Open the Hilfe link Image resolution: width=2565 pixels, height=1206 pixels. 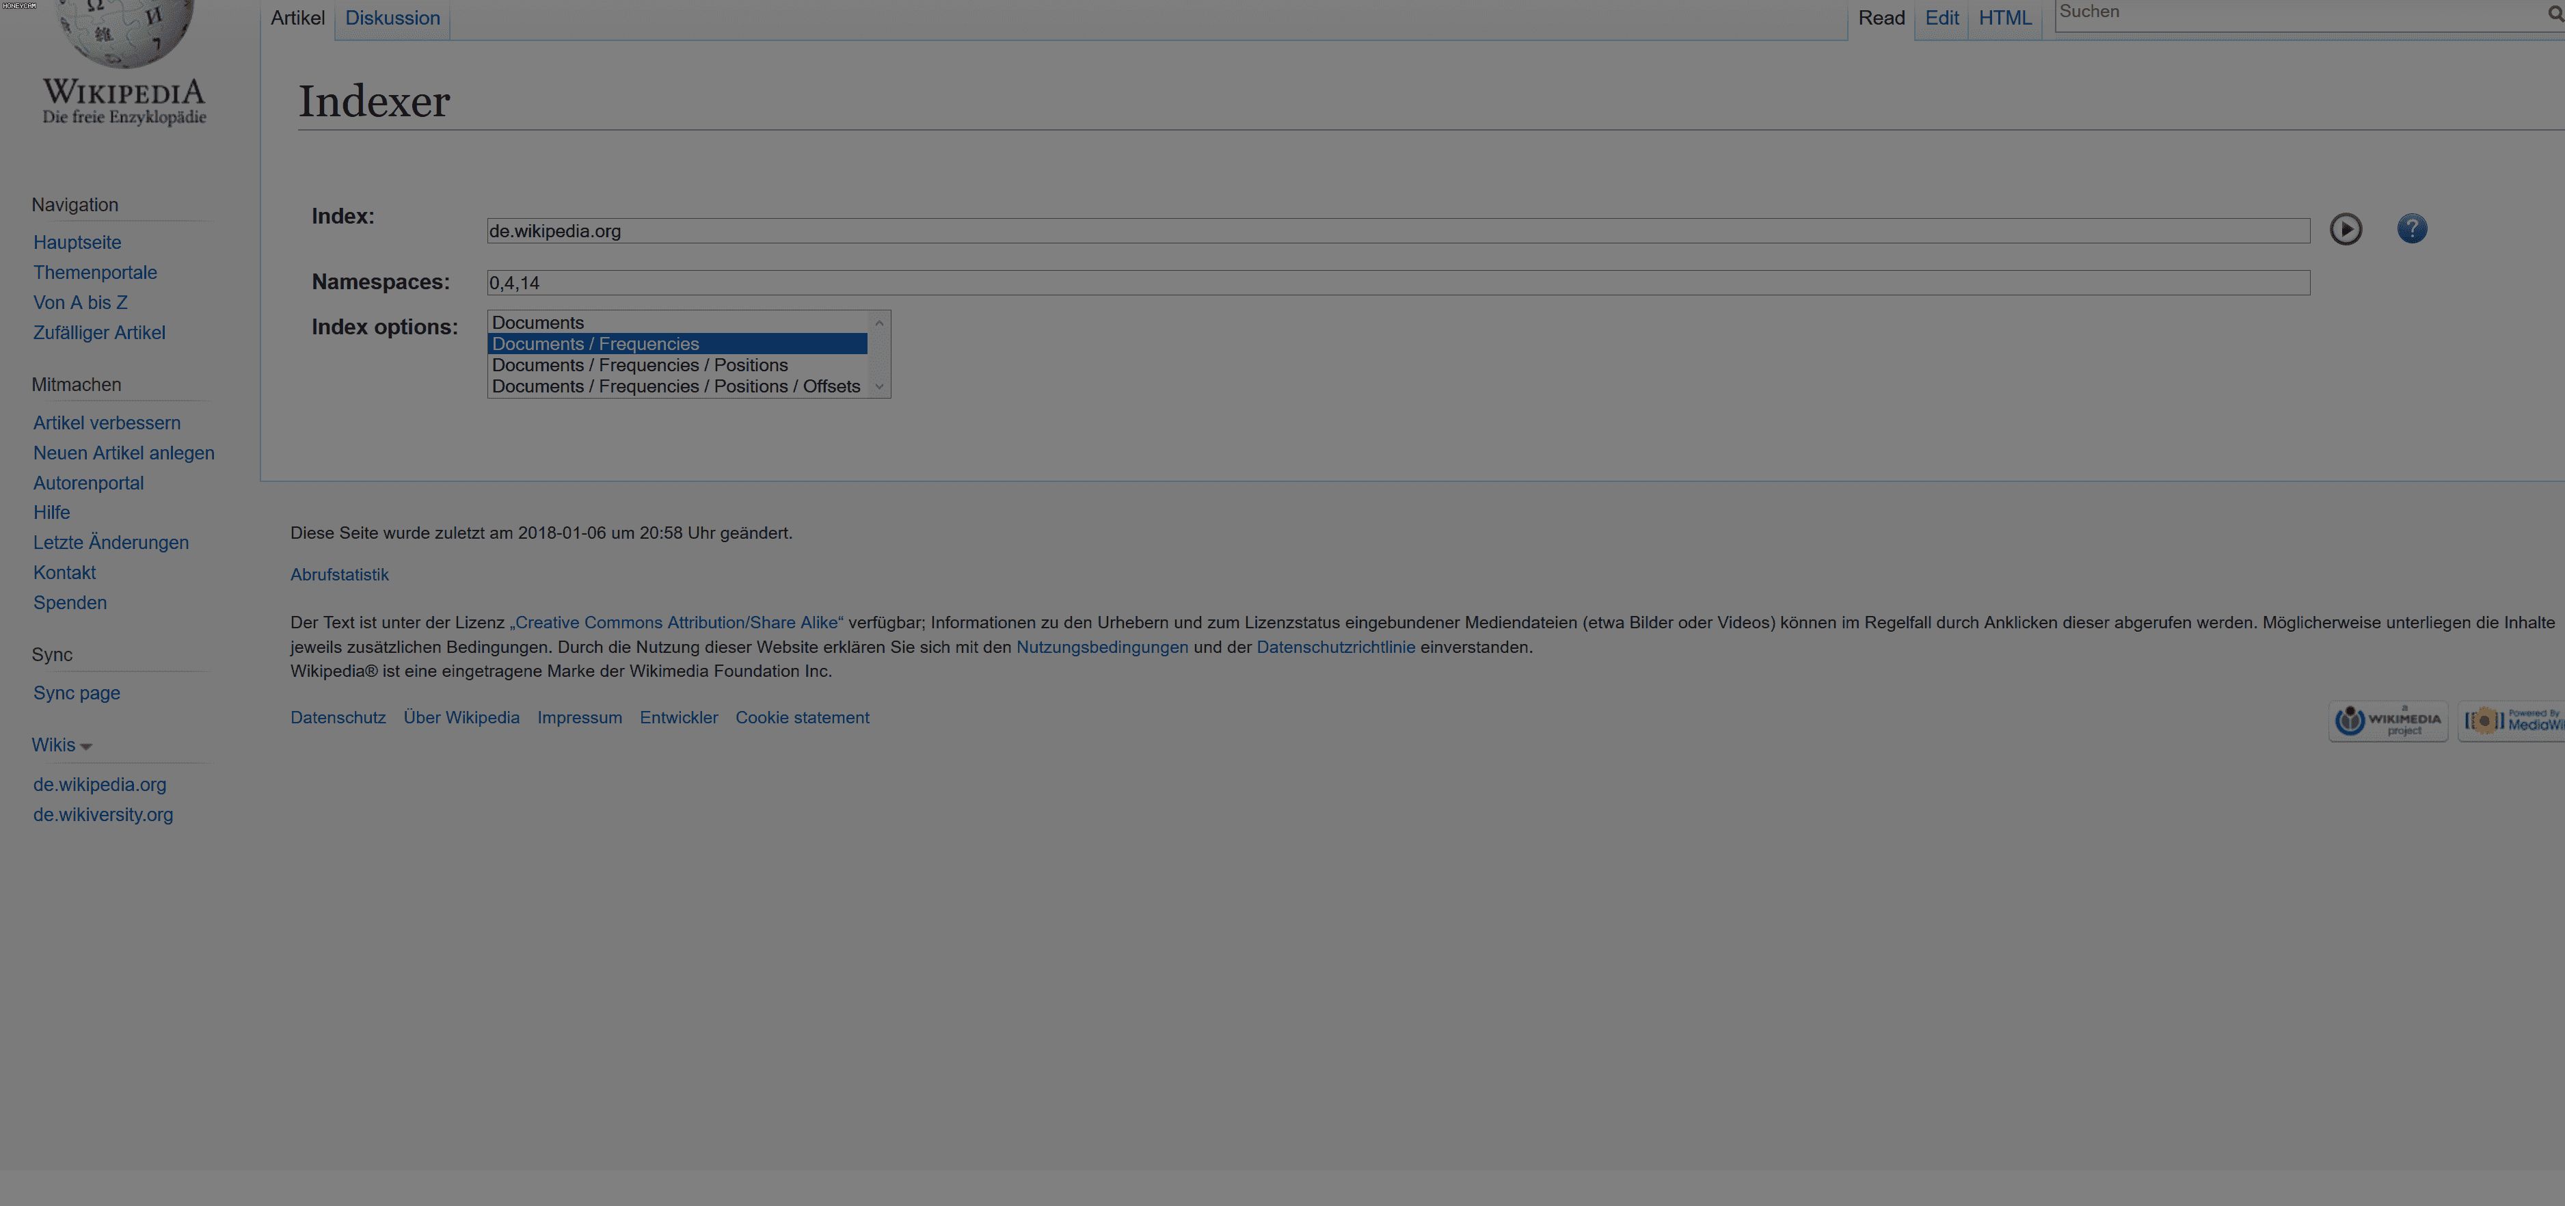pos(51,513)
